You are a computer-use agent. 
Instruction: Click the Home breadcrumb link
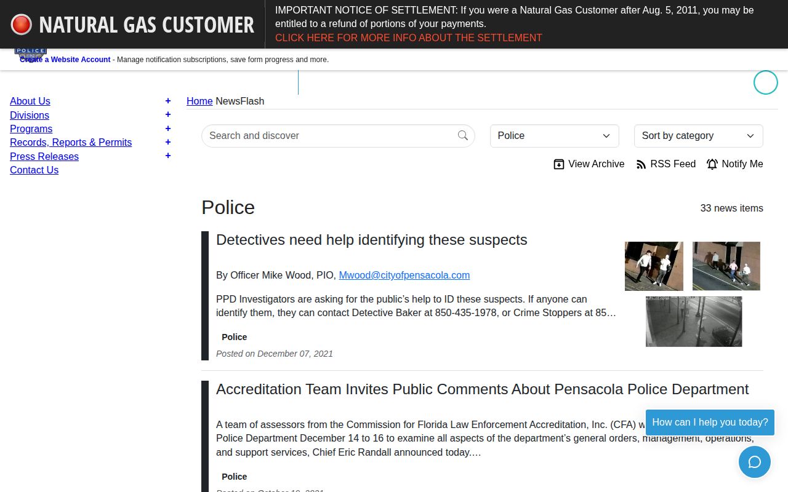point(199,101)
